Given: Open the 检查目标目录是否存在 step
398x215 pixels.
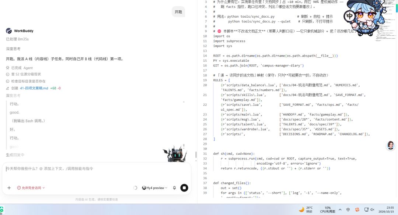Looking at the screenshot, I should coord(26,81).
